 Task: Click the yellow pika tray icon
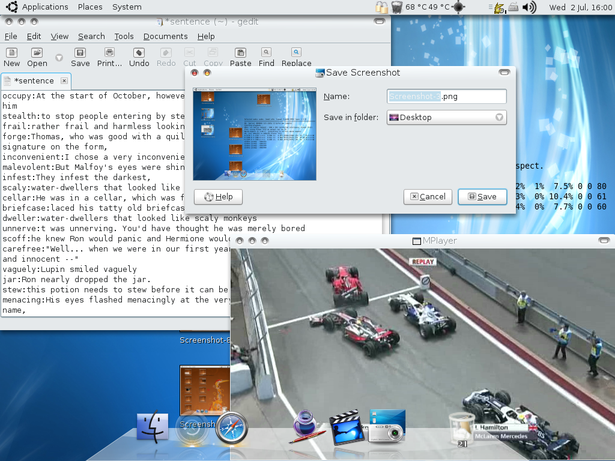click(499, 8)
